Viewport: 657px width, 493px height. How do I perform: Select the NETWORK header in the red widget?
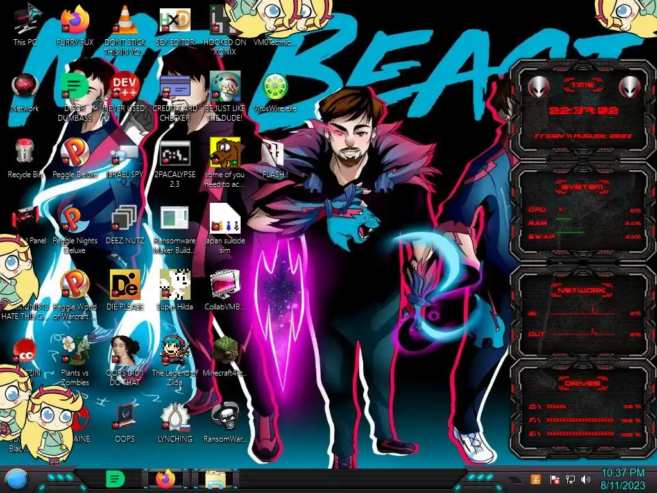pos(583,290)
